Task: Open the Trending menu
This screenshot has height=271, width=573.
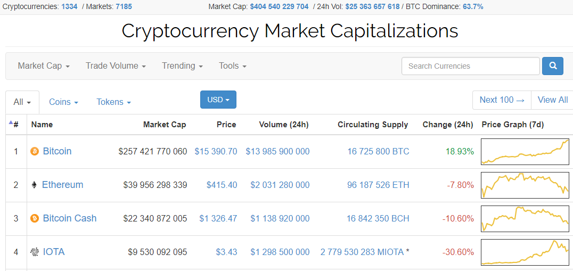Action: click(182, 66)
